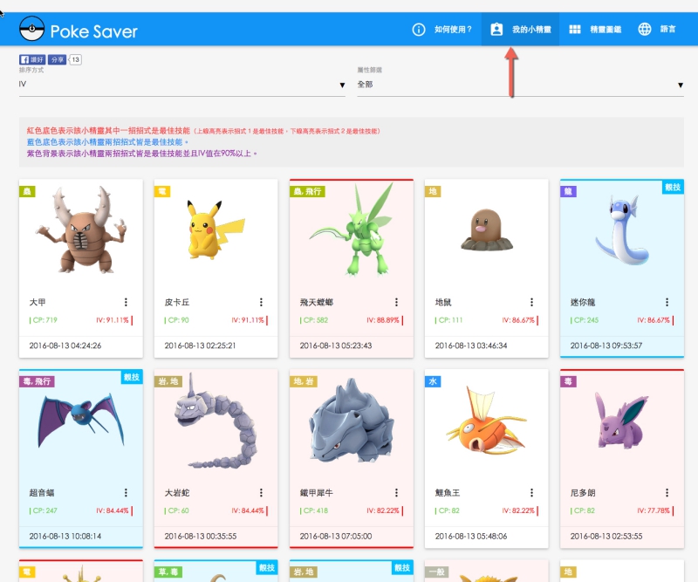The image size is (698, 582).
Task: Click the Nidoran (尼多朗) image
Action: click(x=621, y=421)
